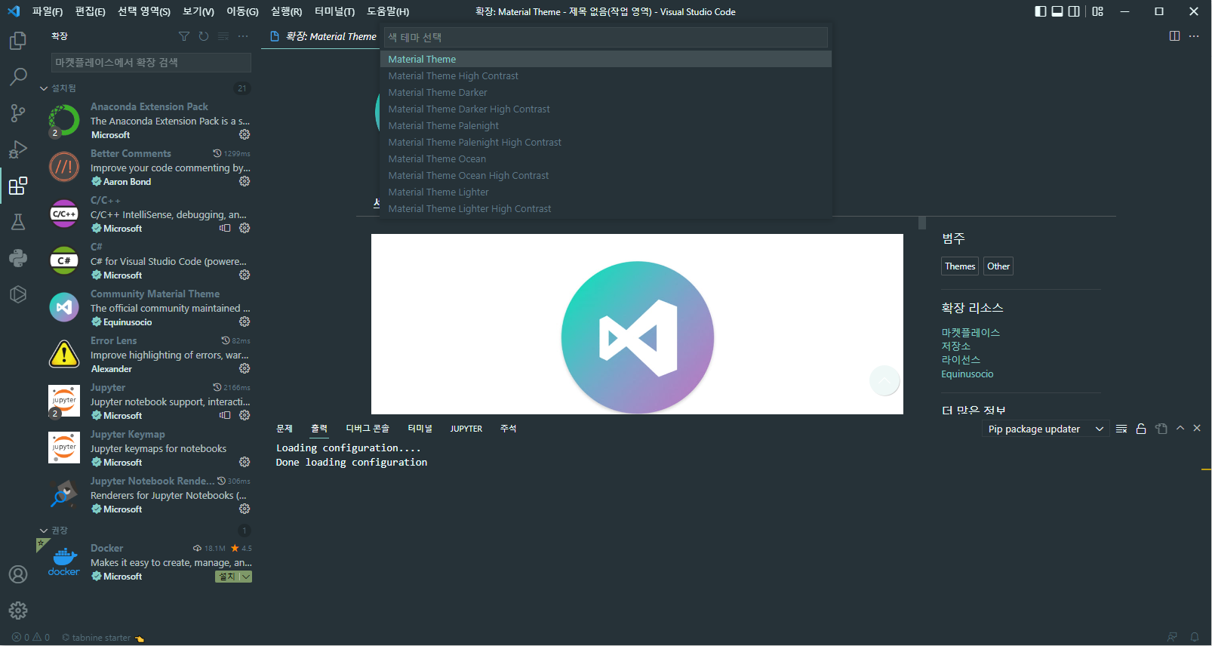Install the Docker extension
Viewport: 1212px width, 646px height.
coord(226,577)
